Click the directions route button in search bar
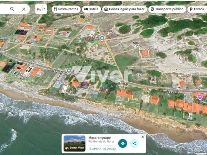Viewport: 207px width, 155px height. click(x=39, y=9)
